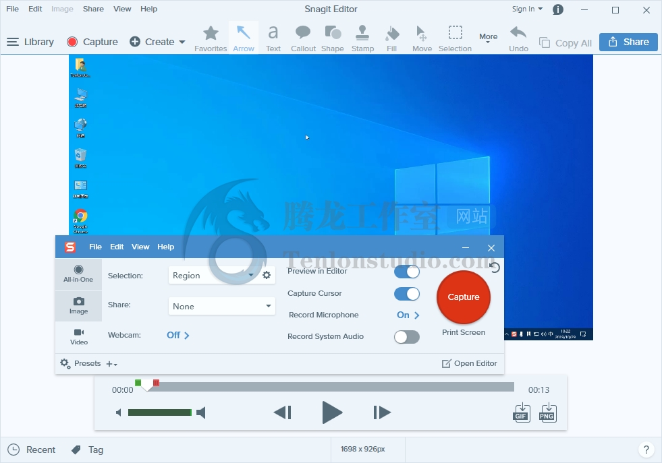Select the Selection tool
Image resolution: width=662 pixels, height=463 pixels.
[x=455, y=38]
